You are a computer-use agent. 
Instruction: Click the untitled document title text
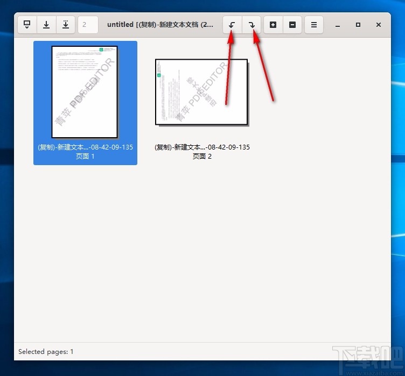pyautogui.click(x=160, y=25)
